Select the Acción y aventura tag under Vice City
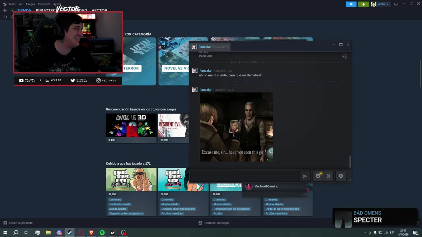Image resolution: width=422 pixels, height=237 pixels. [x=172, y=213]
